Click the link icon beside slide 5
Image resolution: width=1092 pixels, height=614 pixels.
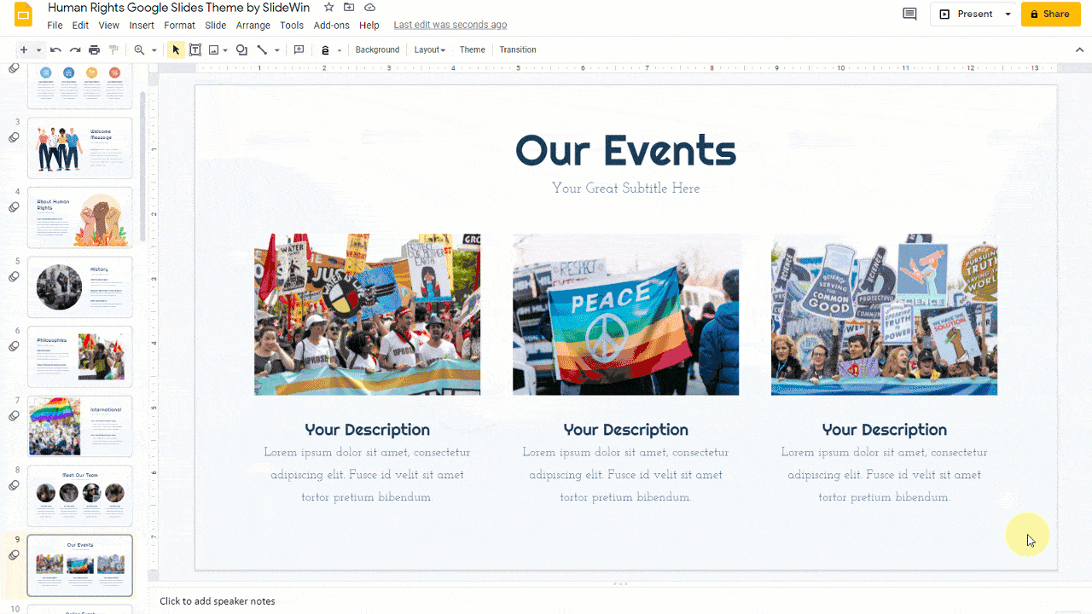click(x=15, y=277)
